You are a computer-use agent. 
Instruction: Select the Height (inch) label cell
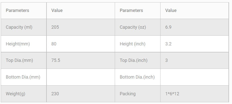tap(132, 44)
